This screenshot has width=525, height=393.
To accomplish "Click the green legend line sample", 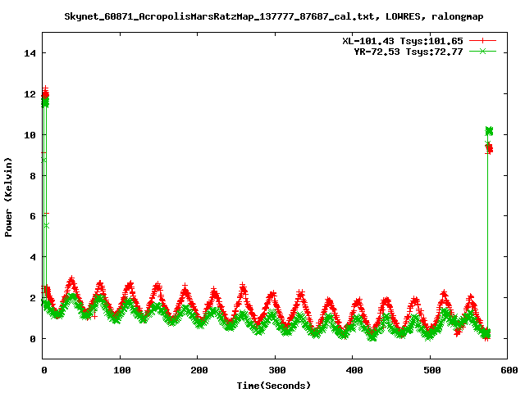I will pyautogui.click(x=482, y=51).
